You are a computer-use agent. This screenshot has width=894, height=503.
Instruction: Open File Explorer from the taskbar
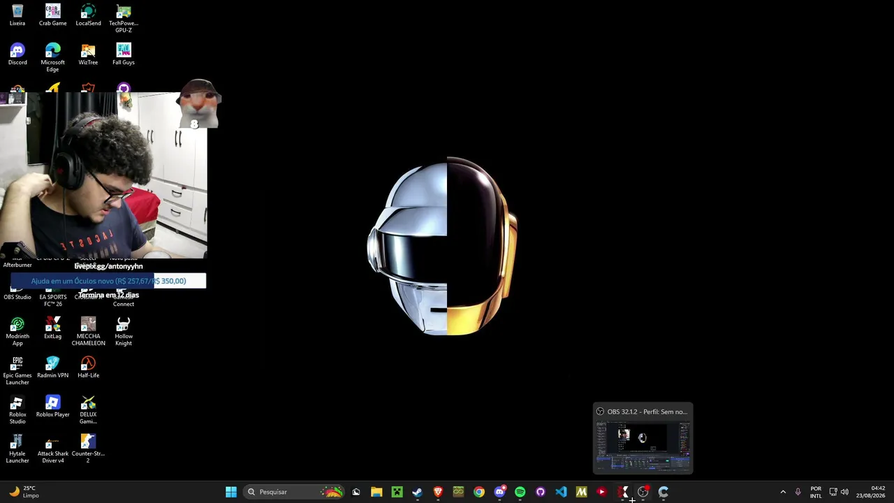point(376,492)
